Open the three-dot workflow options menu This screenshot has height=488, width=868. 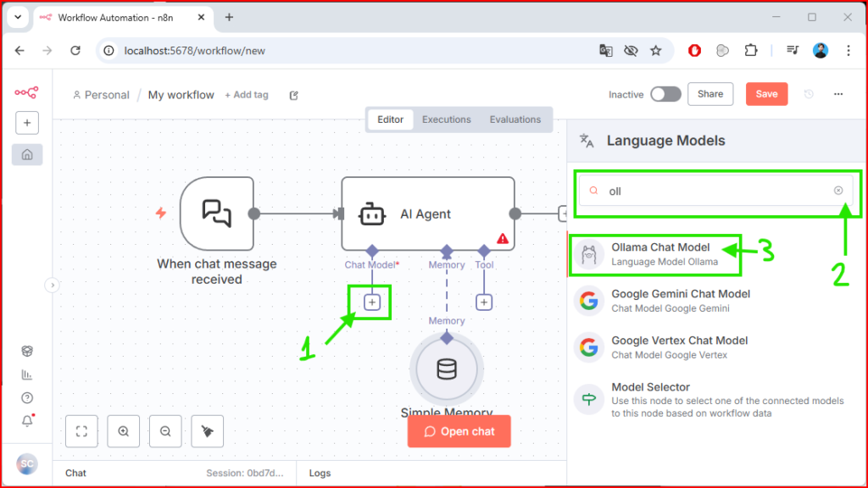pyautogui.click(x=838, y=94)
